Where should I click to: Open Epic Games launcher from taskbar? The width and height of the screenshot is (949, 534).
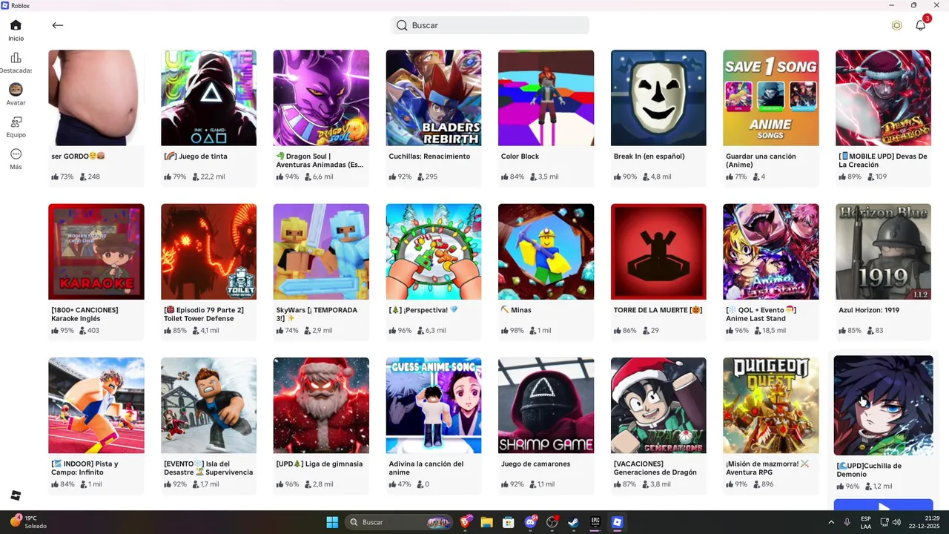(595, 522)
